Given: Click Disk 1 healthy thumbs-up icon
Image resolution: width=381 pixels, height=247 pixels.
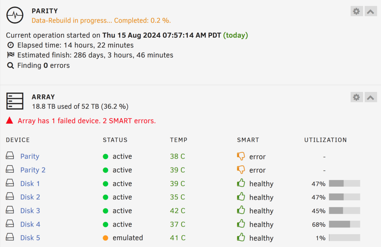Looking at the screenshot, I should 241,183.
